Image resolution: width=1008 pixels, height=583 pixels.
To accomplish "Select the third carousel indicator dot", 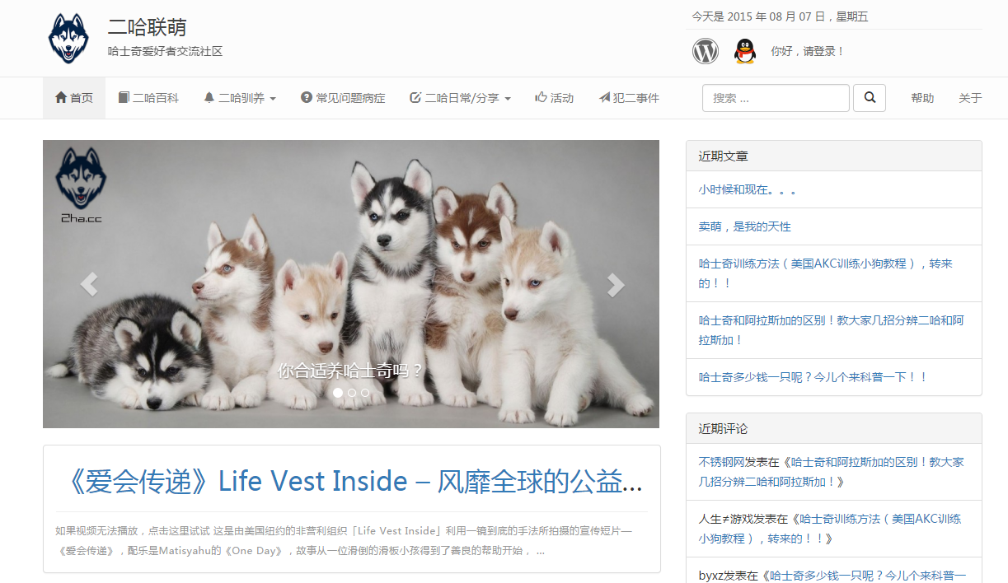I will [365, 393].
